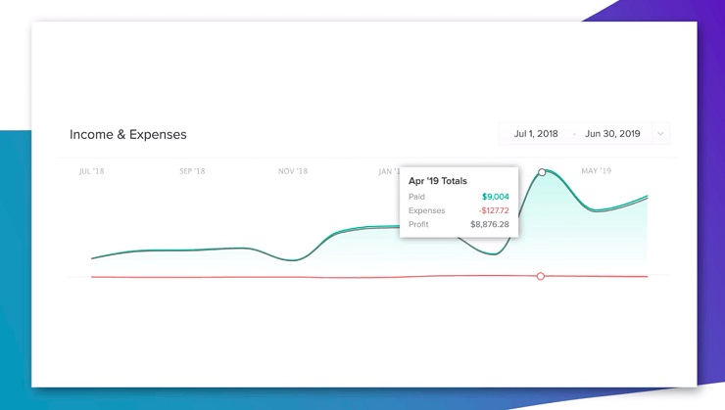
Task: Click the NOV '18 axis label
Action: (x=293, y=171)
